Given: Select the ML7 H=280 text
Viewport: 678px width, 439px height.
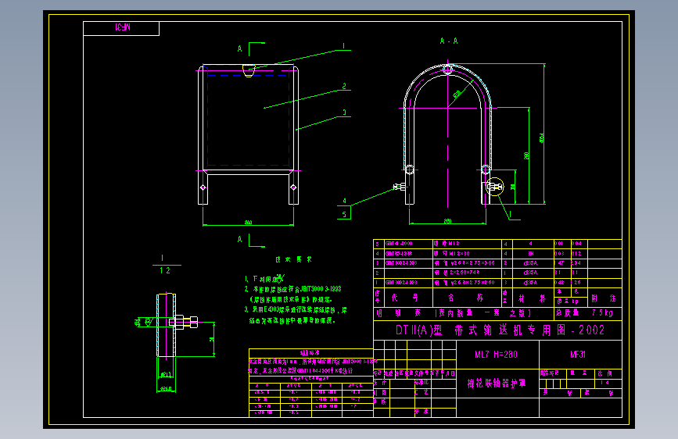Looking at the screenshot, I should click(x=496, y=355).
